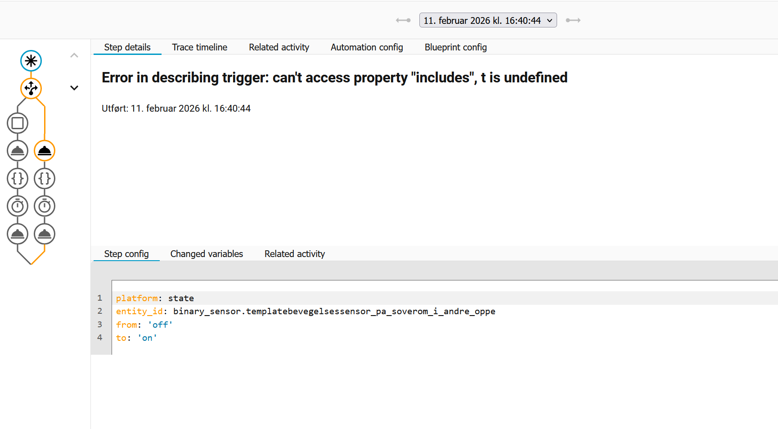Show the Changed variables tab
Screen dimensions: 778x429
coord(207,254)
